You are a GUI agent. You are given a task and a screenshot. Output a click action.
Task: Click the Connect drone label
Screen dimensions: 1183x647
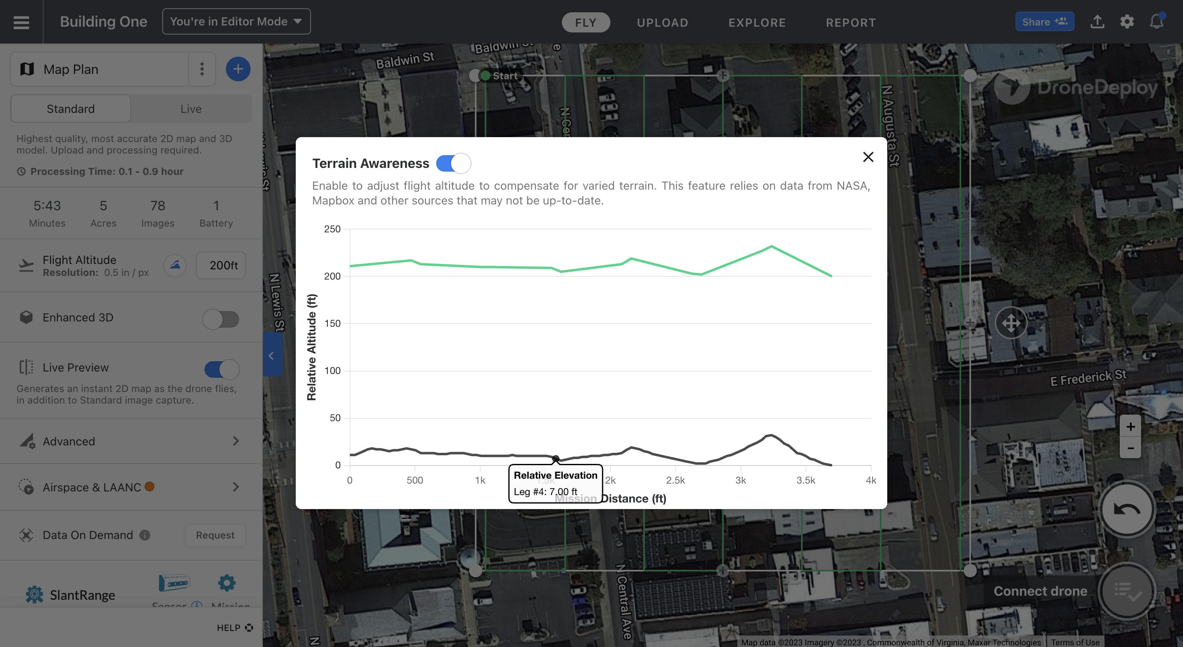click(x=1040, y=591)
